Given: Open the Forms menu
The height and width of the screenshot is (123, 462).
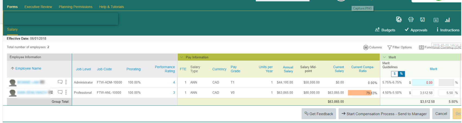Looking at the screenshot, I should 12,7.
